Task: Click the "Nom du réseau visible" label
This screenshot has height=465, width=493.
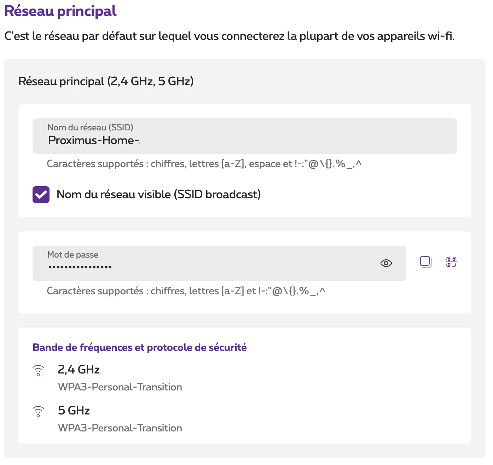Action: click(x=158, y=194)
